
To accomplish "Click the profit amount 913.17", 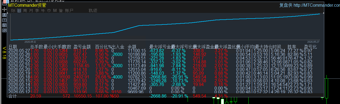I will pos(80,51).
